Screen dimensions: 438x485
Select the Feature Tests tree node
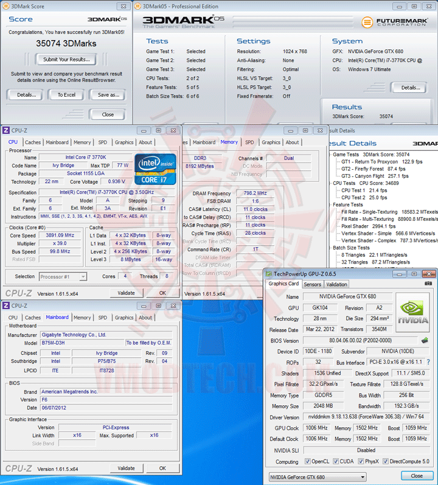(348, 204)
